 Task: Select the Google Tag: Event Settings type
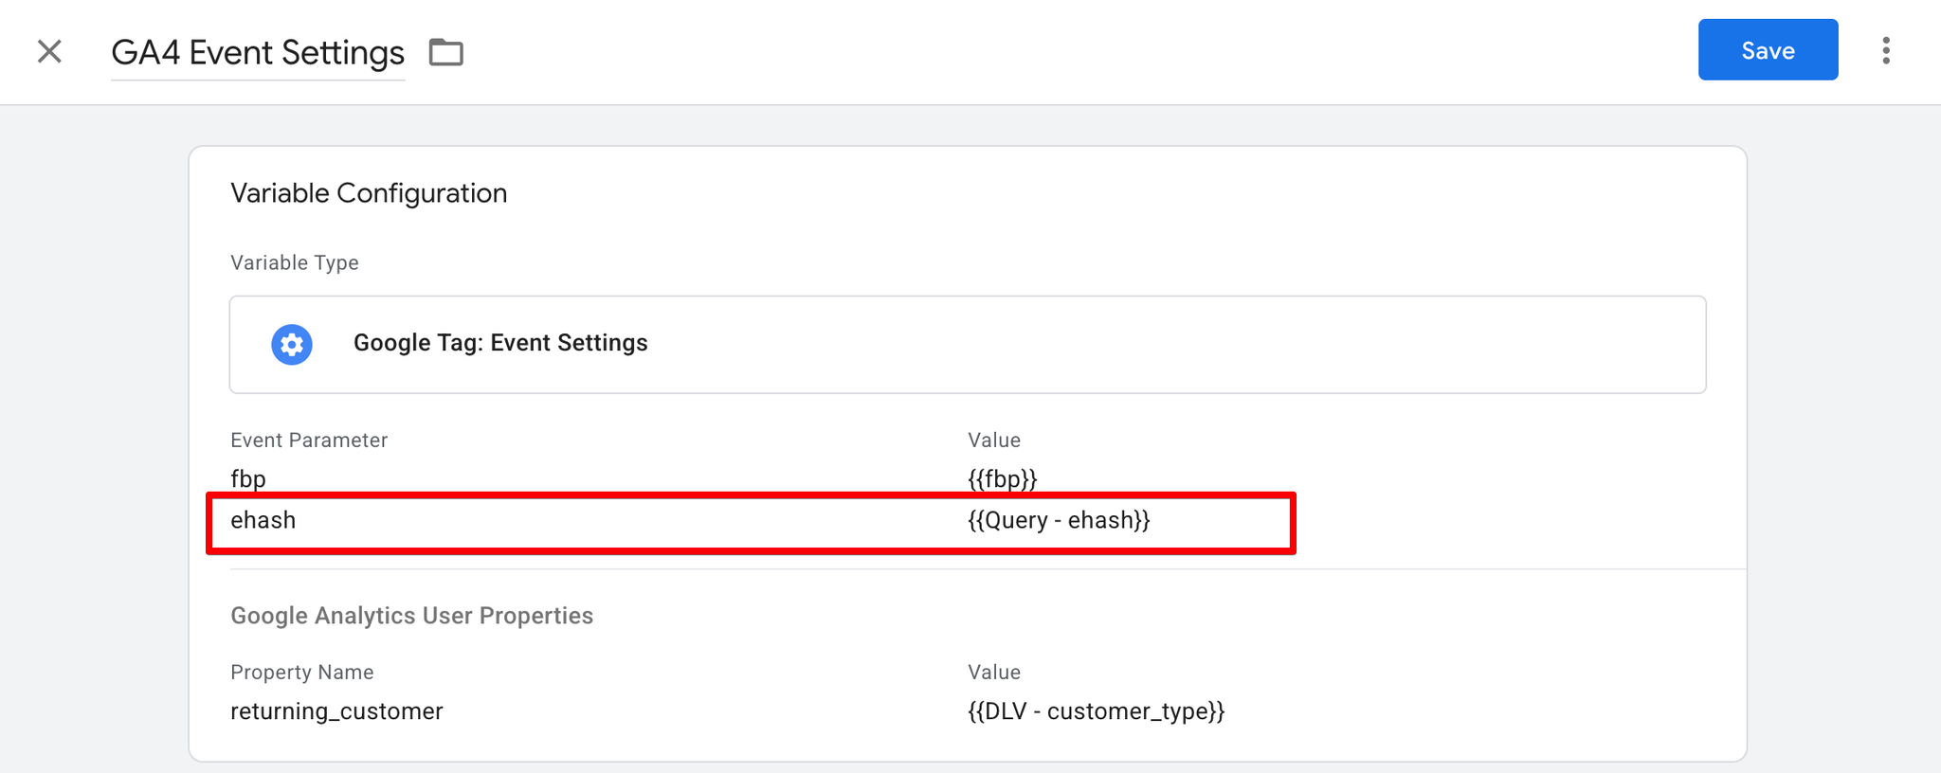(x=500, y=343)
